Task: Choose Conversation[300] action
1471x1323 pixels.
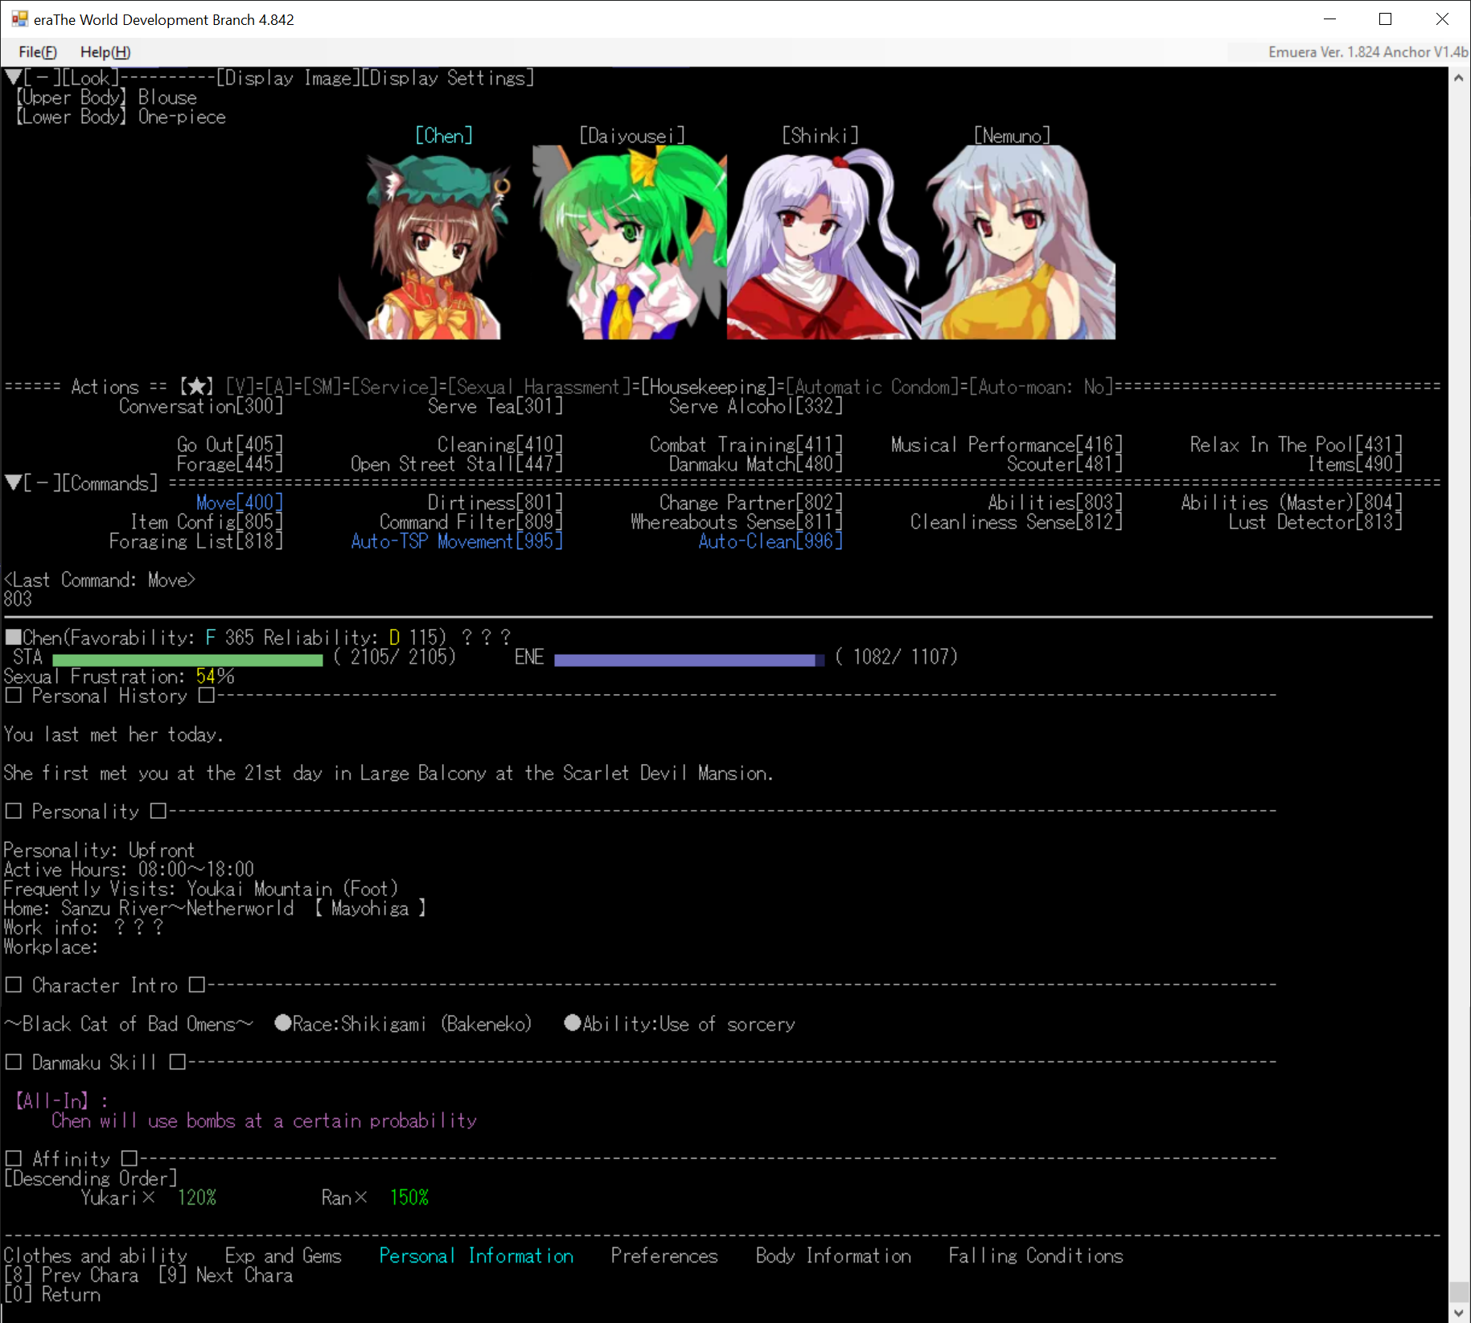Action: pyautogui.click(x=201, y=406)
